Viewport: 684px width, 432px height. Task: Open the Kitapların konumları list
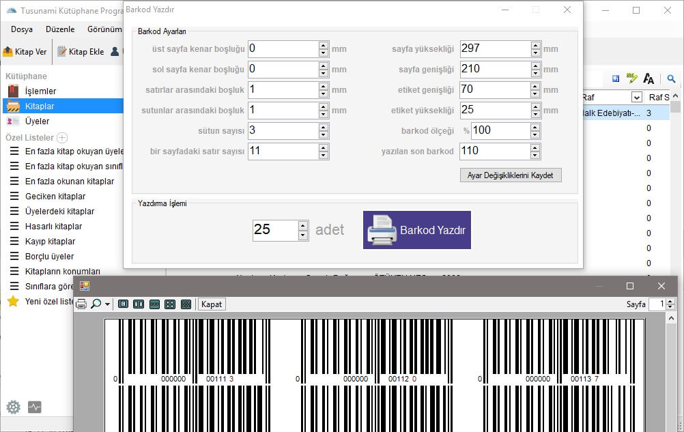click(62, 271)
